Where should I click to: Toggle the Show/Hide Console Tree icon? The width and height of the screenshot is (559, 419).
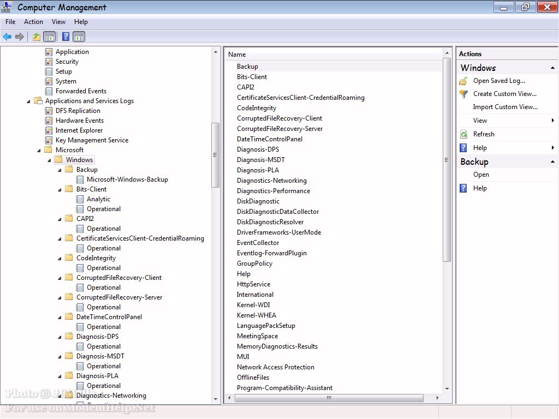tap(49, 37)
